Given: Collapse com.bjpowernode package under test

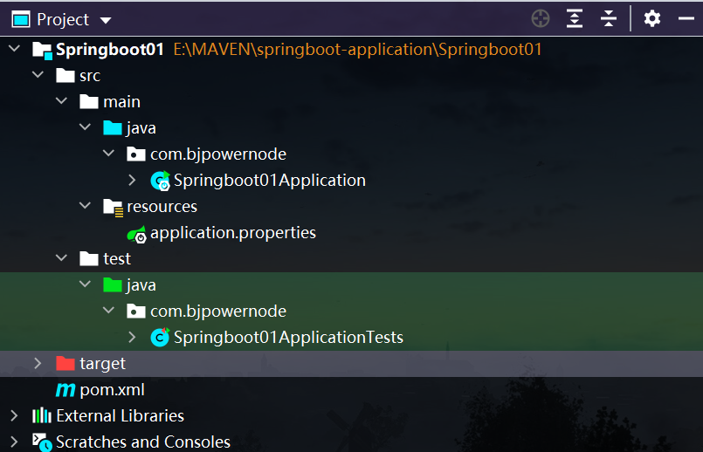Looking at the screenshot, I should pos(108,310).
